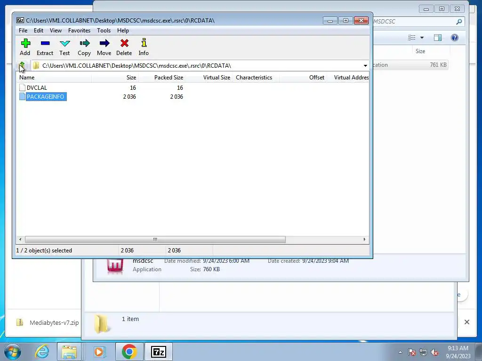Select the DVCLAL row name
Image resolution: width=482 pixels, height=361 pixels.
click(37, 87)
